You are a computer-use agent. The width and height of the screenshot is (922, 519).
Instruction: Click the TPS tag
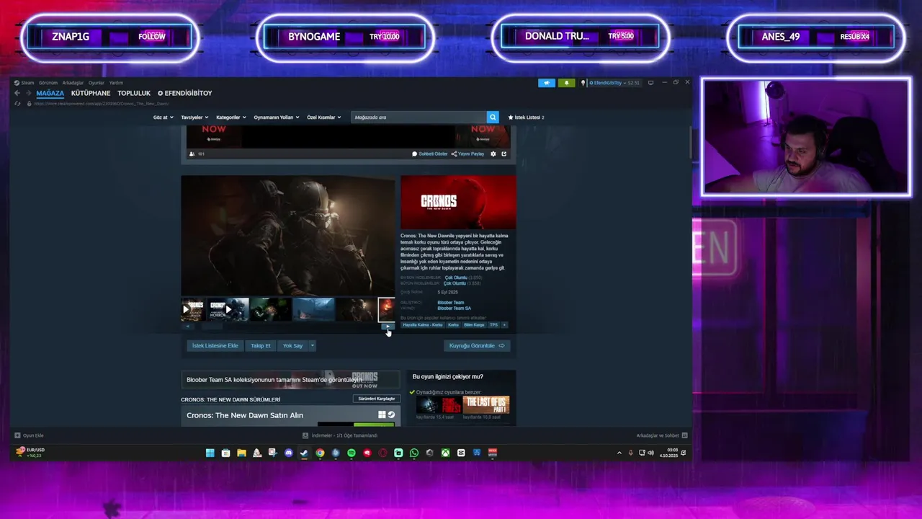[x=493, y=325]
